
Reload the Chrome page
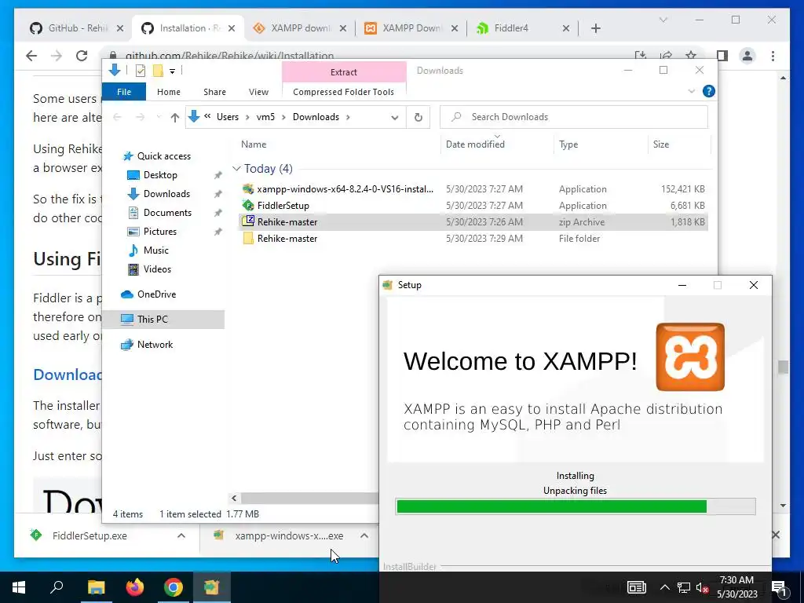82,56
